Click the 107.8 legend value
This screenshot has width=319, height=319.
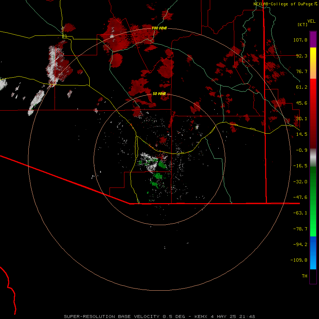click(300, 40)
